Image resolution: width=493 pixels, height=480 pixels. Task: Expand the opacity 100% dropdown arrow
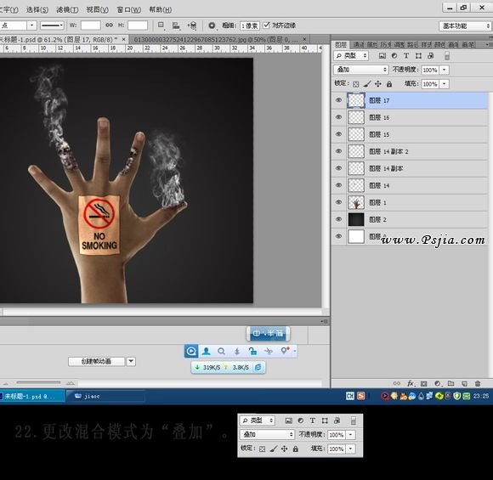coord(444,70)
